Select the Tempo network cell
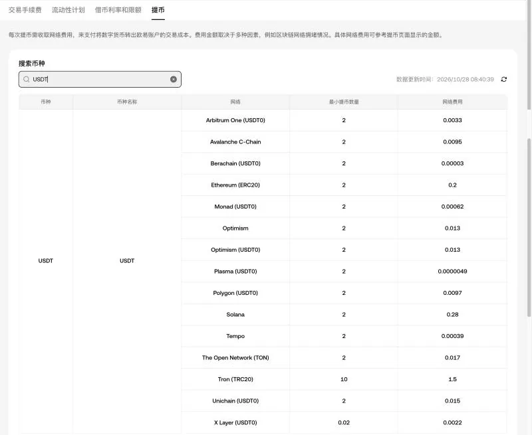Viewport: 532px width, 435px height. click(x=235, y=336)
